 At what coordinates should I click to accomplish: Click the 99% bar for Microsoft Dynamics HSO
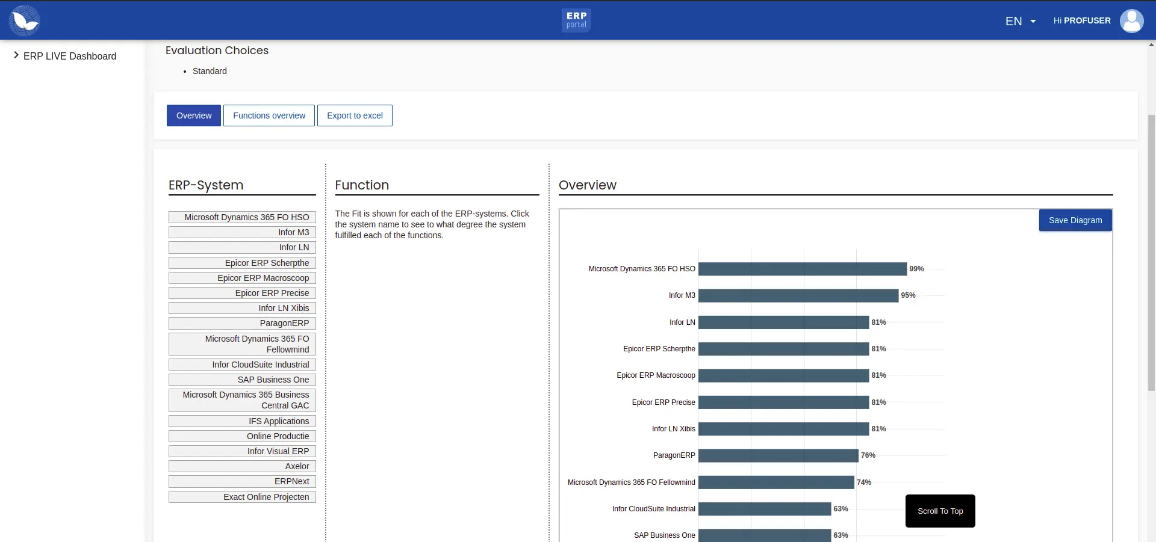[x=803, y=269]
